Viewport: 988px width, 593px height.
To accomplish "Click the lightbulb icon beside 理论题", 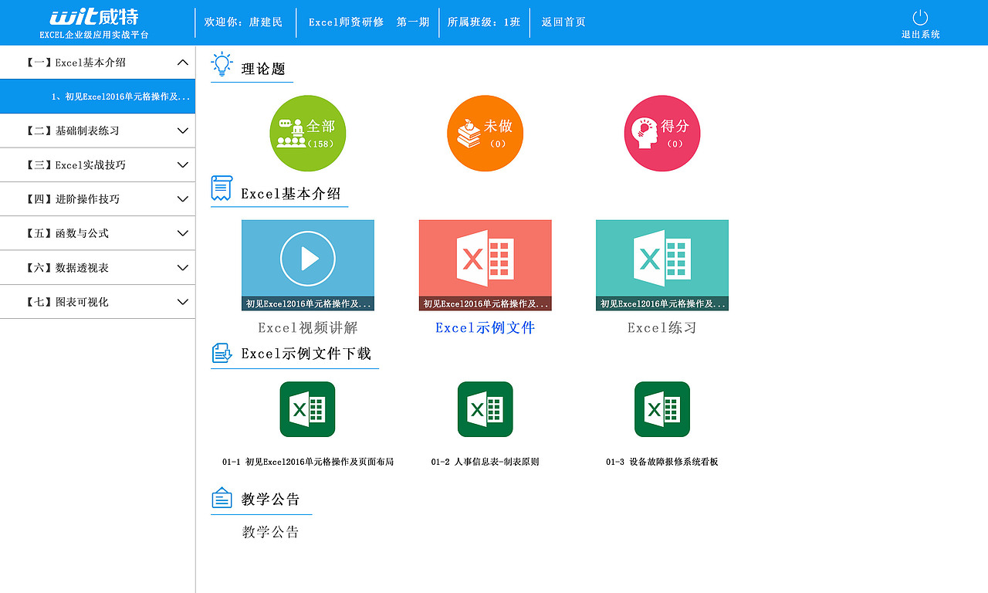I will click(222, 65).
